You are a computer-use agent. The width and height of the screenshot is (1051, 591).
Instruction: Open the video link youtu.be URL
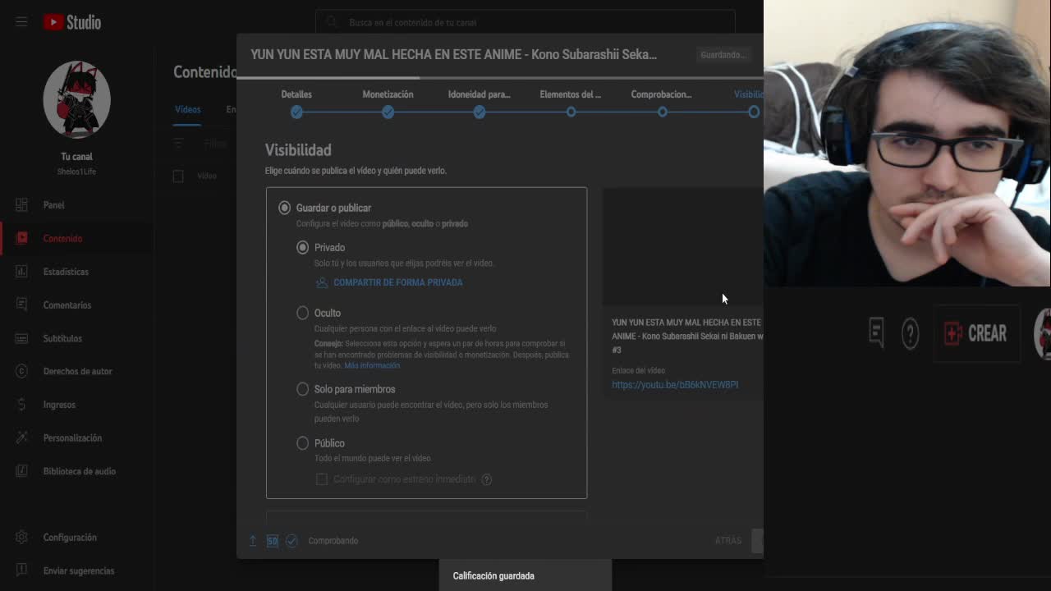pos(674,385)
